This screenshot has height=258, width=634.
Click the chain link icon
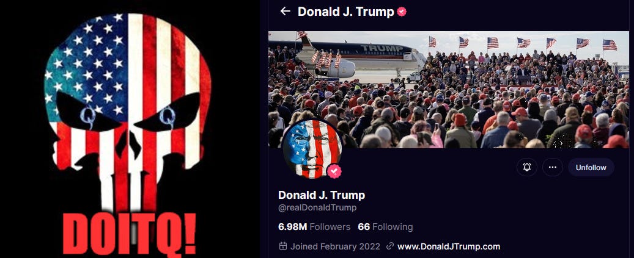(390, 246)
